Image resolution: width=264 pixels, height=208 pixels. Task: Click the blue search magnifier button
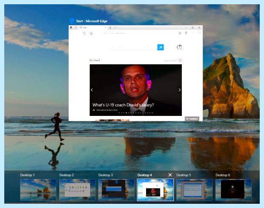click(161, 47)
